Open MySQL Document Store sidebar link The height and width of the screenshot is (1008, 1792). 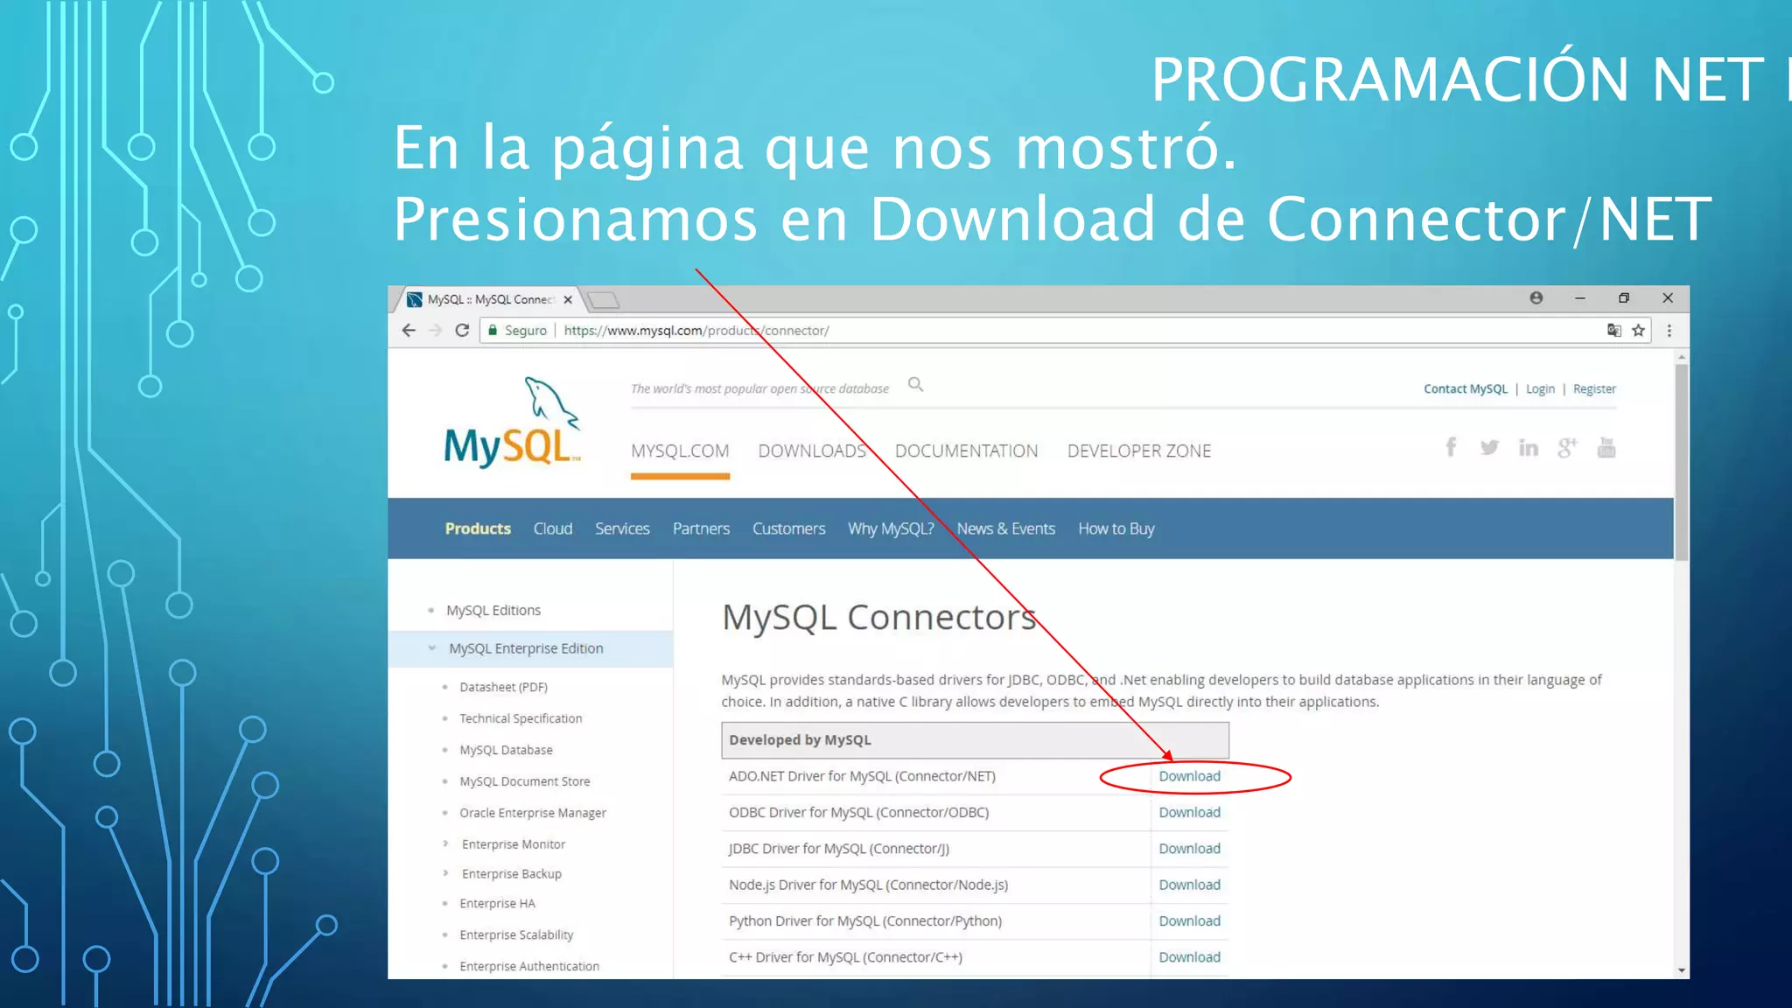click(x=524, y=781)
